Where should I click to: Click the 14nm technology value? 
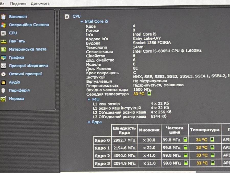click(x=138, y=47)
